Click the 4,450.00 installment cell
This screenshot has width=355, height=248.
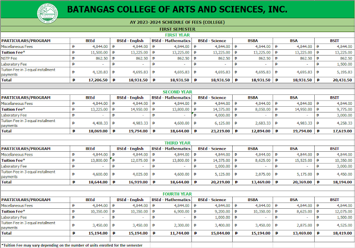point(334,174)
